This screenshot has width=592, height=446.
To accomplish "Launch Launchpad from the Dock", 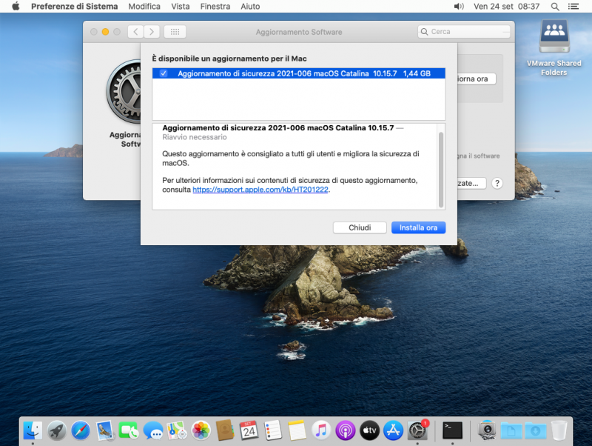I will click(57, 430).
